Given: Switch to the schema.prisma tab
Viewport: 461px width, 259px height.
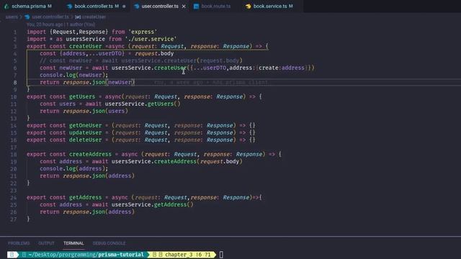Looking at the screenshot, I should 29,6.
